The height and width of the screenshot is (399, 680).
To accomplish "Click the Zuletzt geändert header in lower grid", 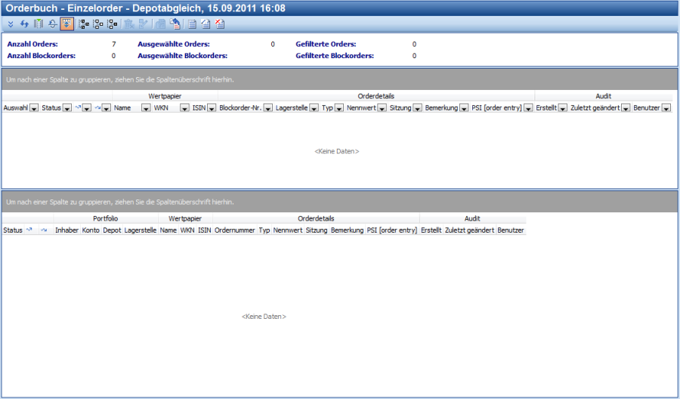I will [469, 230].
